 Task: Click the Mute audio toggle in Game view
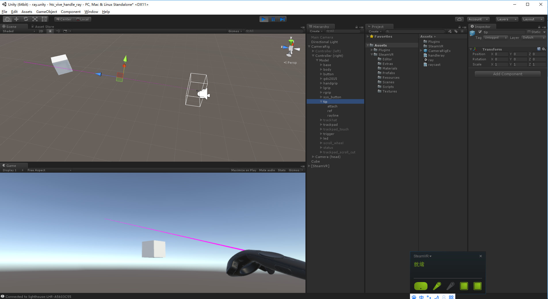(267, 170)
